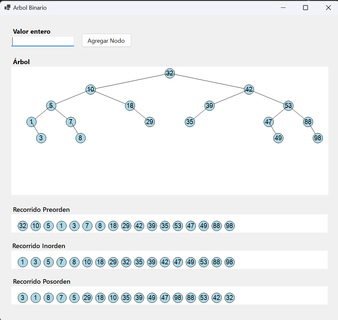338x320 pixels.
Task: Click node 53 in the tree diagram
Action: 288,106
